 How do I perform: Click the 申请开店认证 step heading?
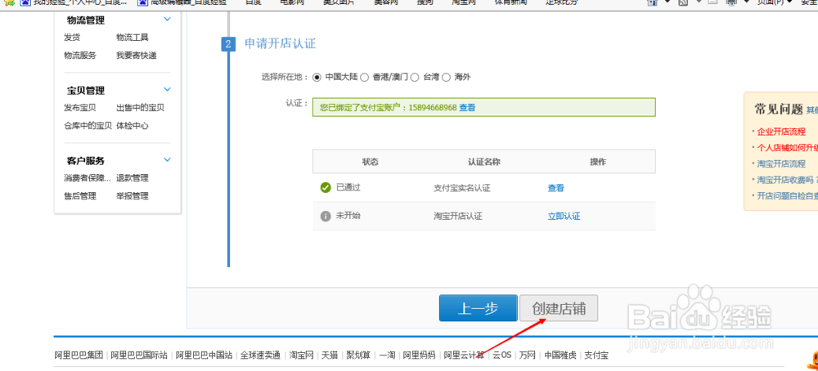click(280, 43)
